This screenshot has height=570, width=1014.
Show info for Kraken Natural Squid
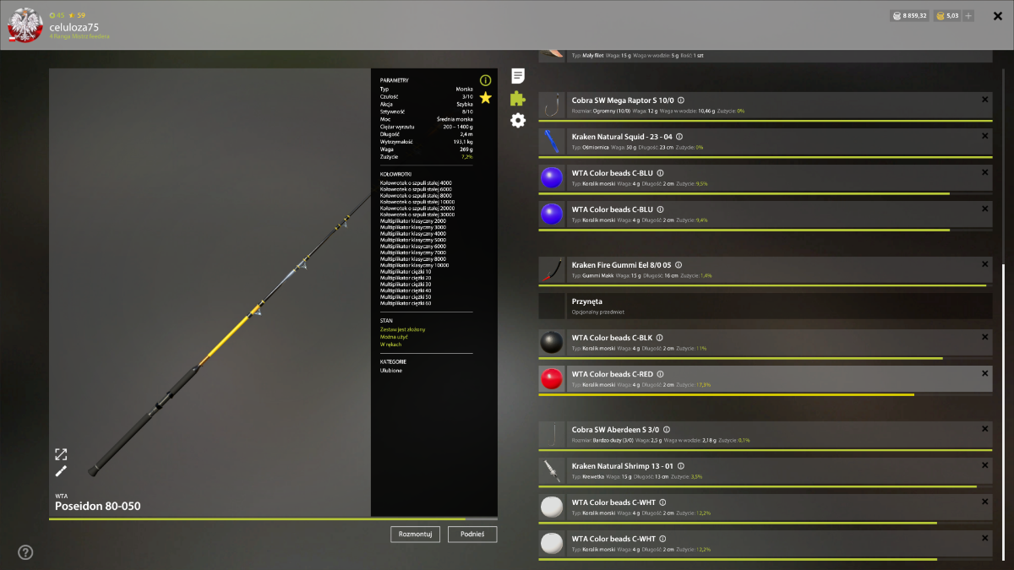click(679, 137)
